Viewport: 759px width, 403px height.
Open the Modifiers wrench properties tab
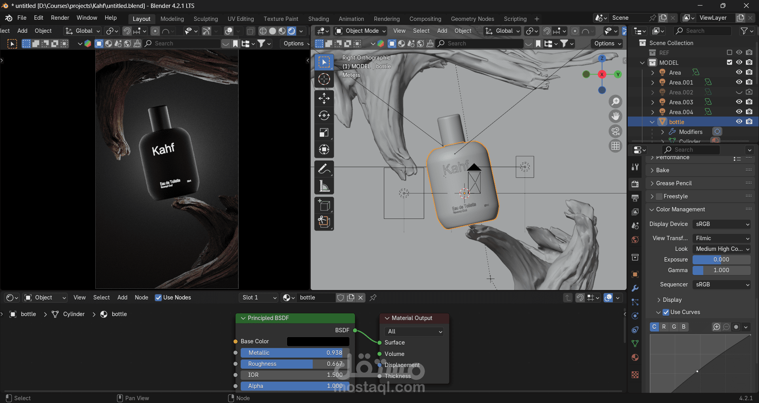tap(635, 288)
